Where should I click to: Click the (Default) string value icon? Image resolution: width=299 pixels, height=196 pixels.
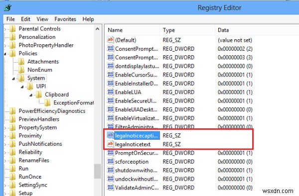111,40
